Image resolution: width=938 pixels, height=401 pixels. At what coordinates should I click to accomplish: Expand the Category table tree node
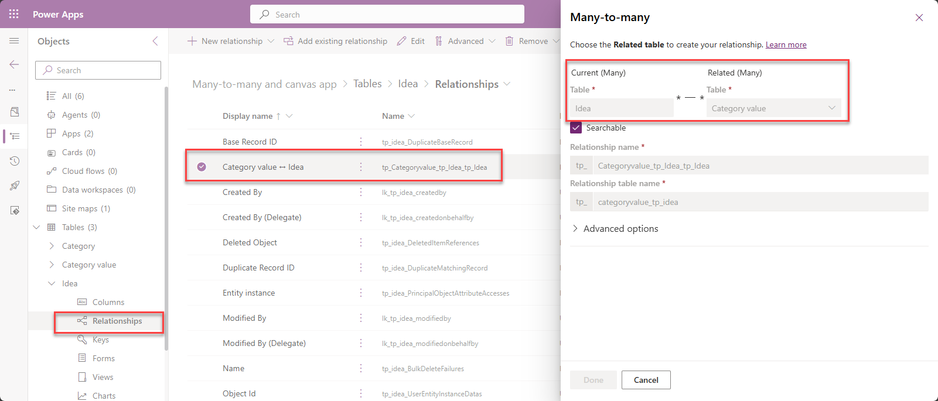tap(52, 246)
